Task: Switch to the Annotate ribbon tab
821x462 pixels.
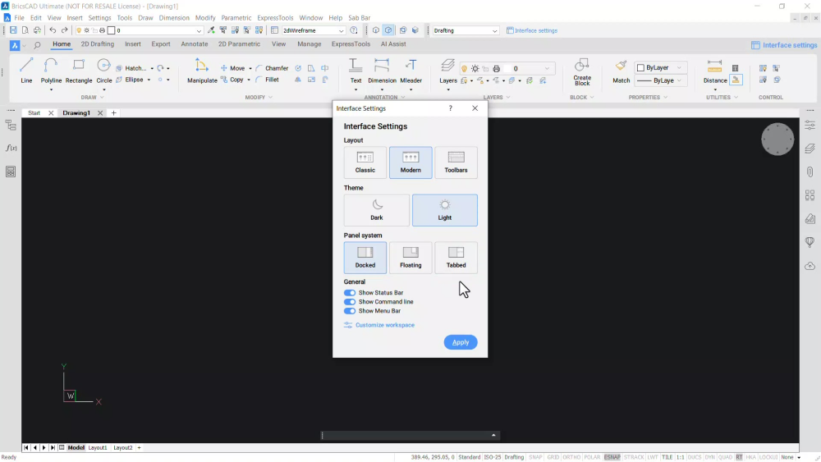Action: coord(195,44)
